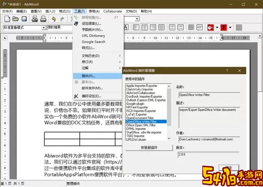The height and width of the screenshot is (187, 263).
Task: Expand the Revisions (修订) submenu
Action: click(98, 62)
